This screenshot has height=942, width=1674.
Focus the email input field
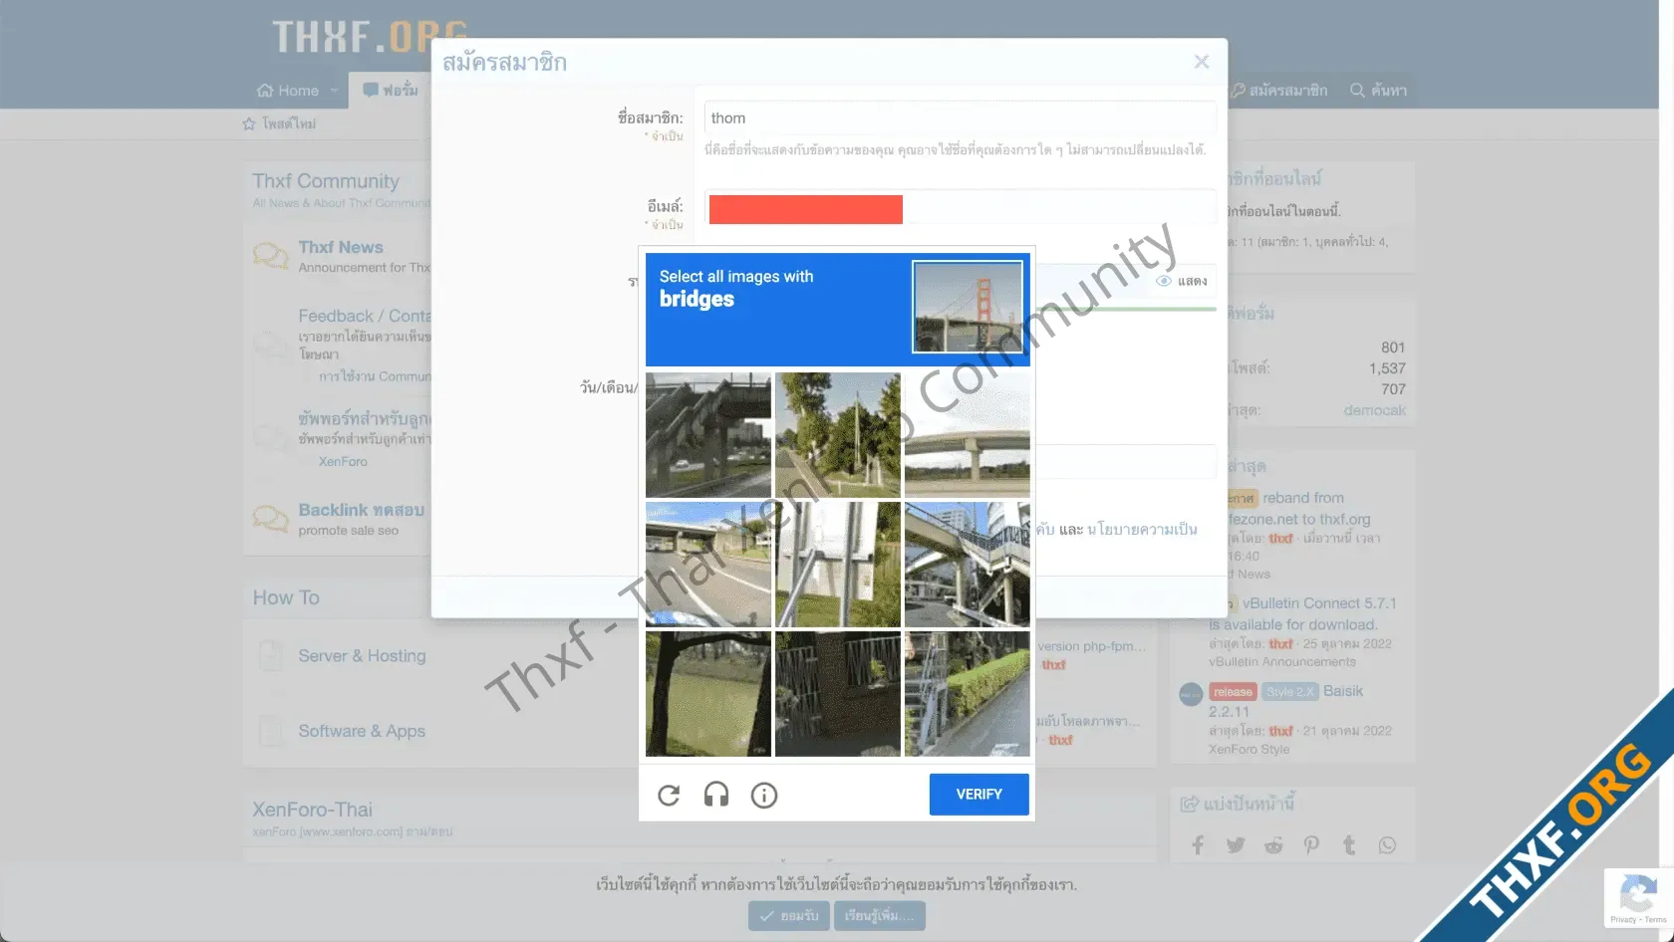[x=960, y=207]
